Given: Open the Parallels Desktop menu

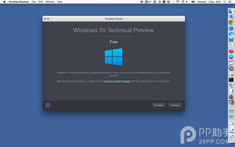Looking at the screenshot, I should click(19, 2).
